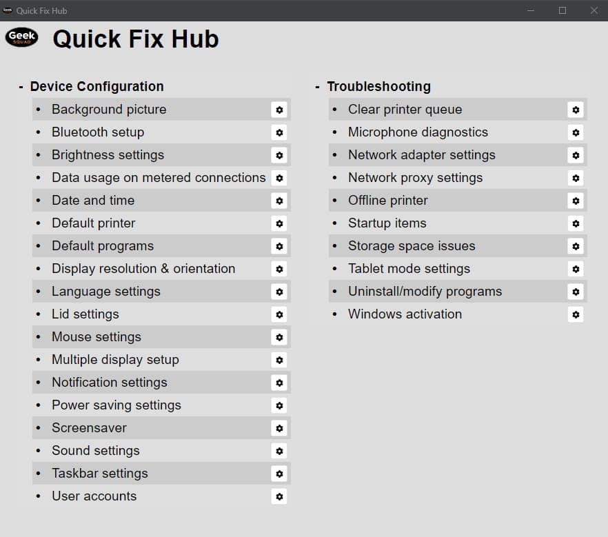Screen dimensions: 608x537
Task: Open the Bluetooth setup gear icon
Action: pyautogui.click(x=279, y=132)
